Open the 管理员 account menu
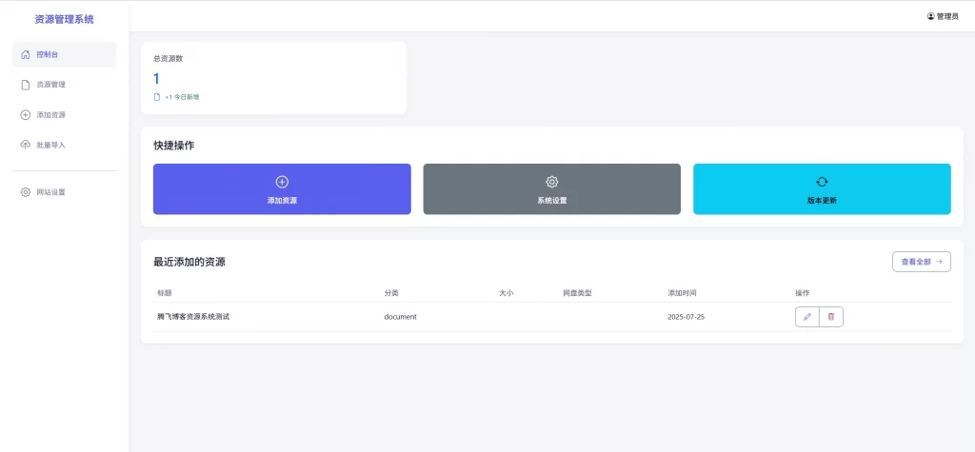Screen dimensions: 975x452 pyautogui.click(x=943, y=17)
